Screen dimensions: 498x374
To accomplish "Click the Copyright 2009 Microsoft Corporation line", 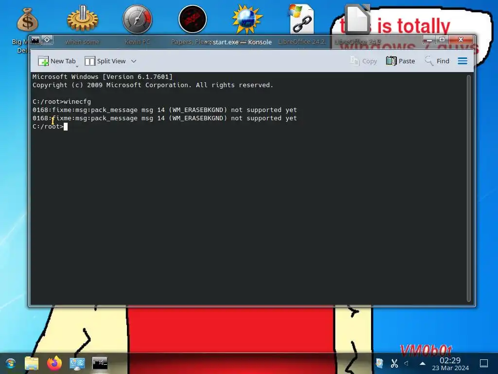I will (x=153, y=85).
